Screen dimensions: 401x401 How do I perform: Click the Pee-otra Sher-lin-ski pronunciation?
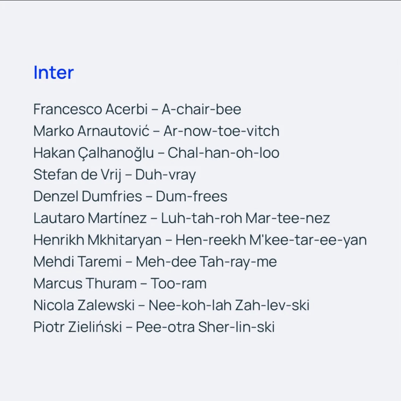coord(205,327)
